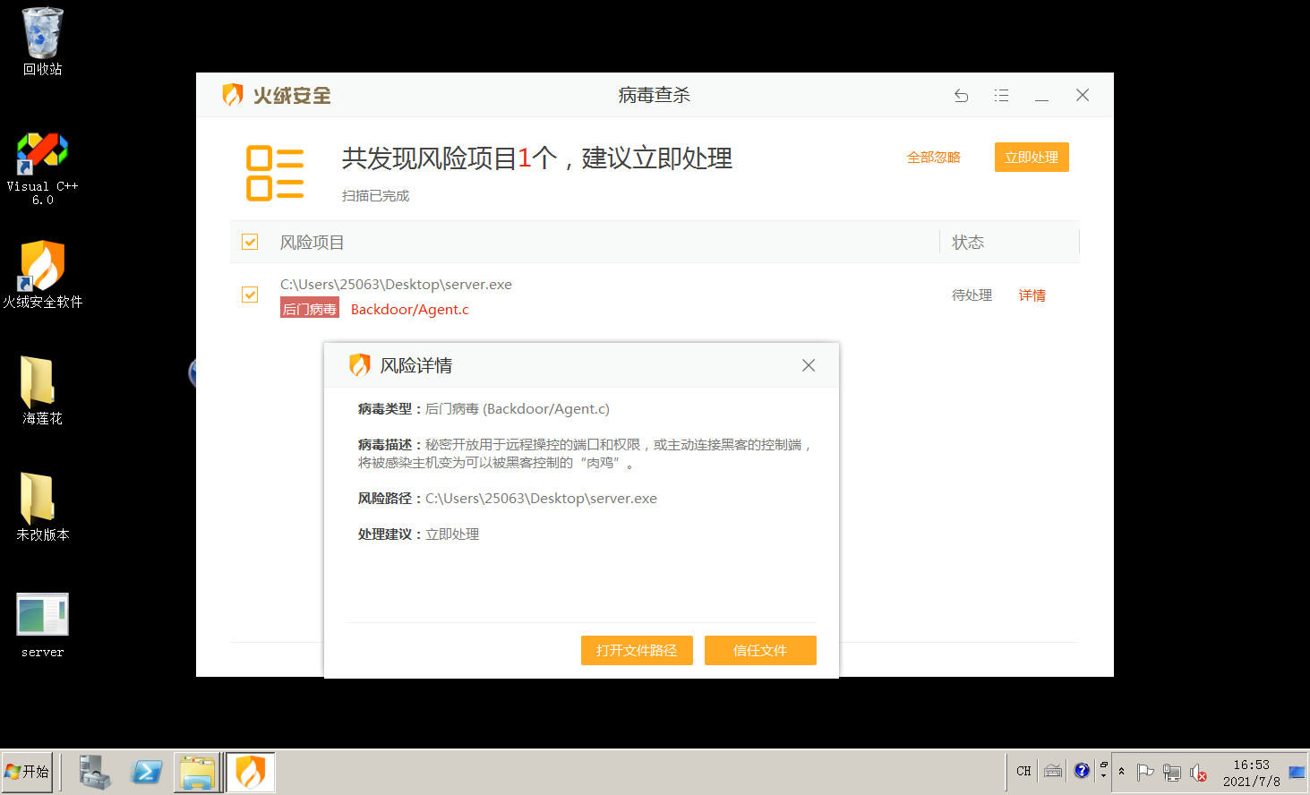Click the 后门病毒 red tag
The width and height of the screenshot is (1310, 795).
pos(310,309)
